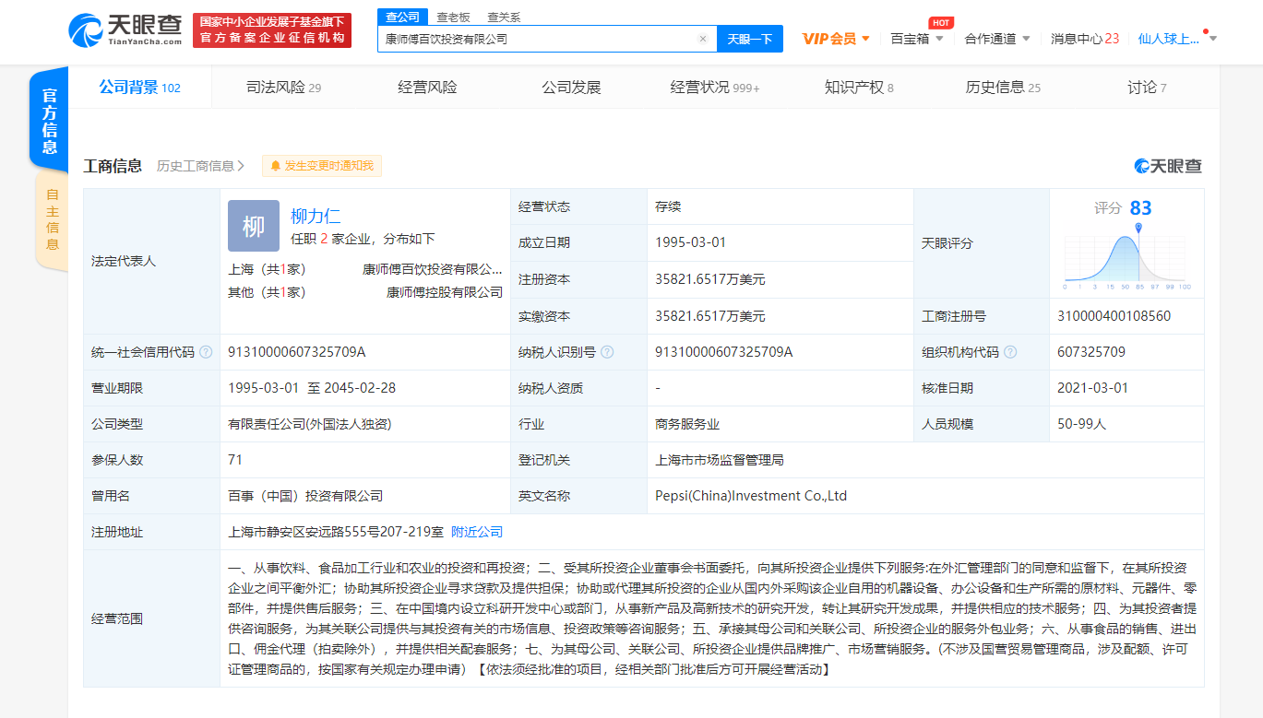The image size is (1263, 718).
Task: Click the 工商注册号 value 310000400108560
Action: pyautogui.click(x=1114, y=316)
